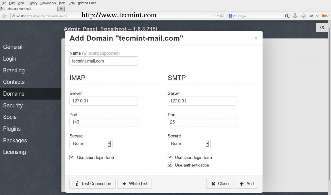Toggle IMAP Use short login form

pyautogui.click(x=72, y=157)
